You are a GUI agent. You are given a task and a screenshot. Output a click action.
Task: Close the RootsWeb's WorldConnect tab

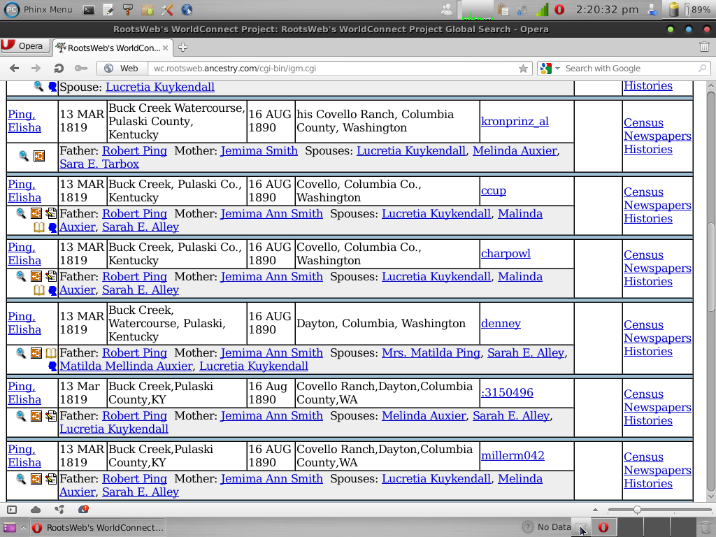pyautogui.click(x=165, y=48)
